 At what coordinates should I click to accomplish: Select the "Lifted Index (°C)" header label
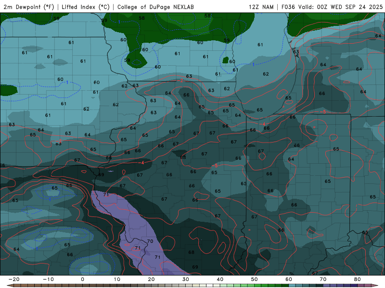(86, 7)
